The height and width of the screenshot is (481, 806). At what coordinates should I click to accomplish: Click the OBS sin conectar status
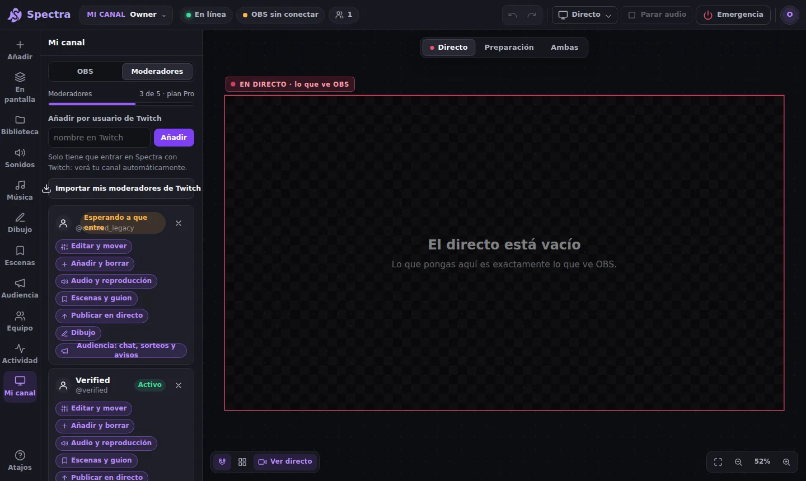click(280, 15)
